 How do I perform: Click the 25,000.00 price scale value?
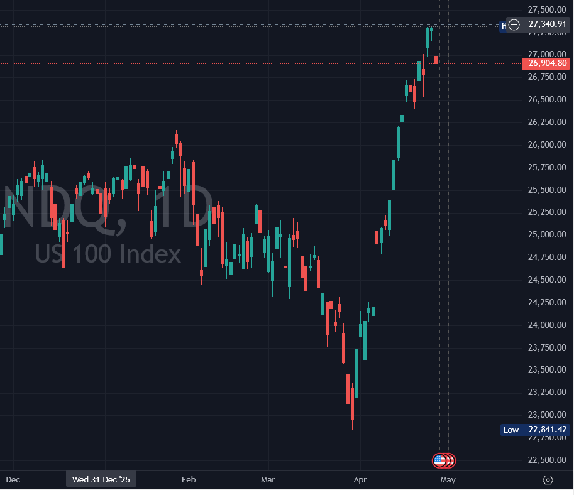(x=547, y=234)
